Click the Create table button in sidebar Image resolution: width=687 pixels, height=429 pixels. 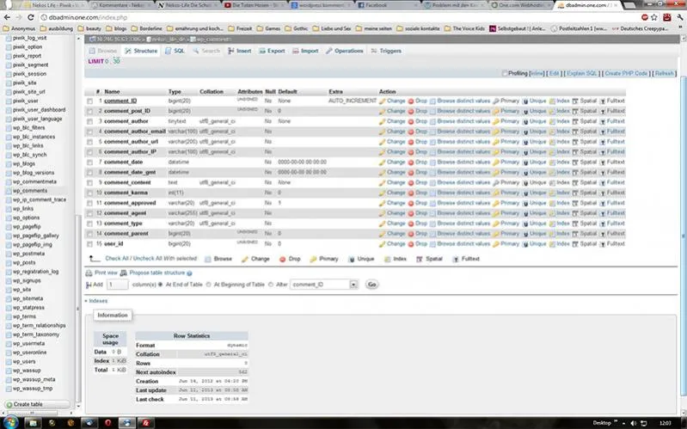click(37, 404)
